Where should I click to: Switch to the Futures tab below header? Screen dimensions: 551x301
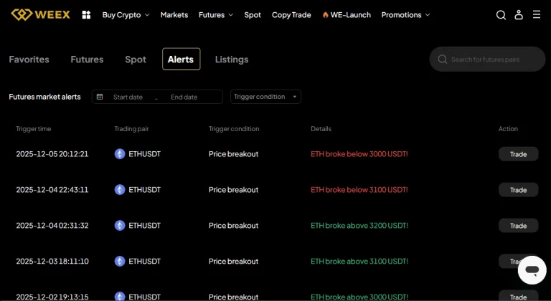(87, 59)
